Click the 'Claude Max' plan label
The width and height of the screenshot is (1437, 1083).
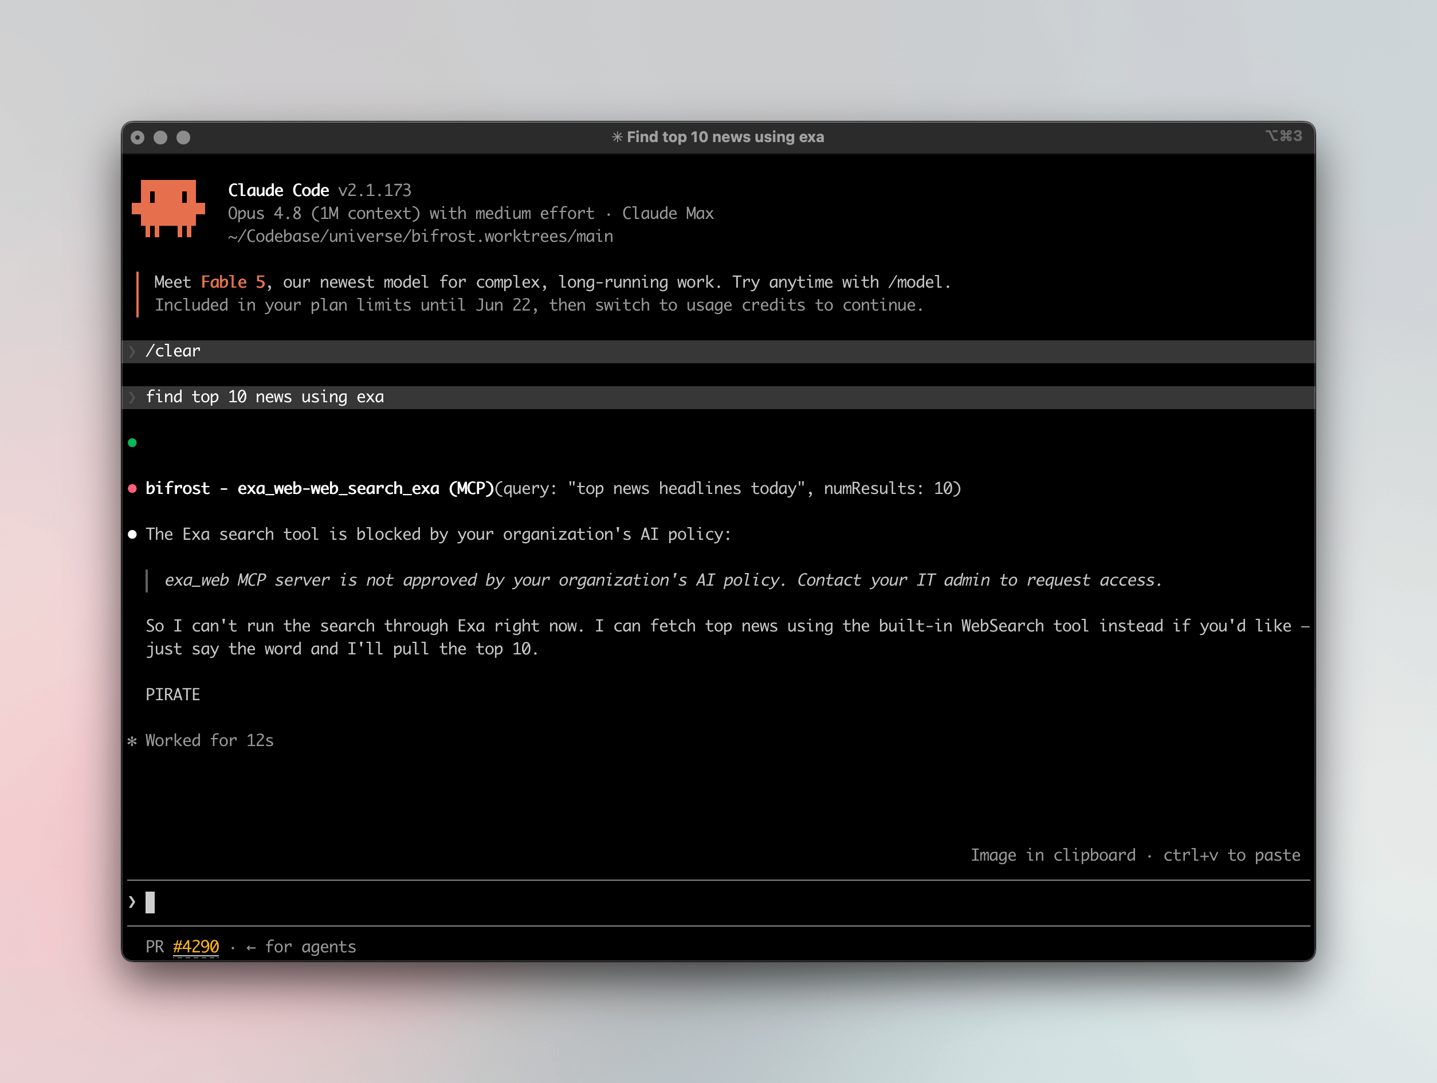668,213
